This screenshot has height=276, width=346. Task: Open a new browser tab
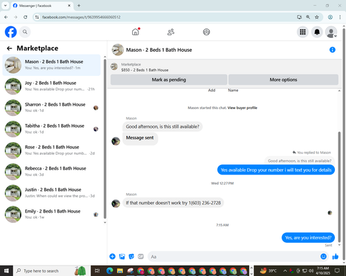pyautogui.click(x=79, y=6)
